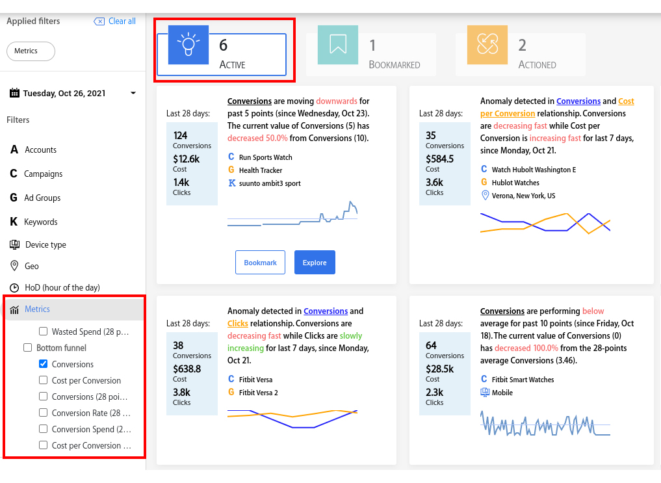Click the Hublot Watches anomaly line chart
The image size is (661, 483).
(545, 224)
